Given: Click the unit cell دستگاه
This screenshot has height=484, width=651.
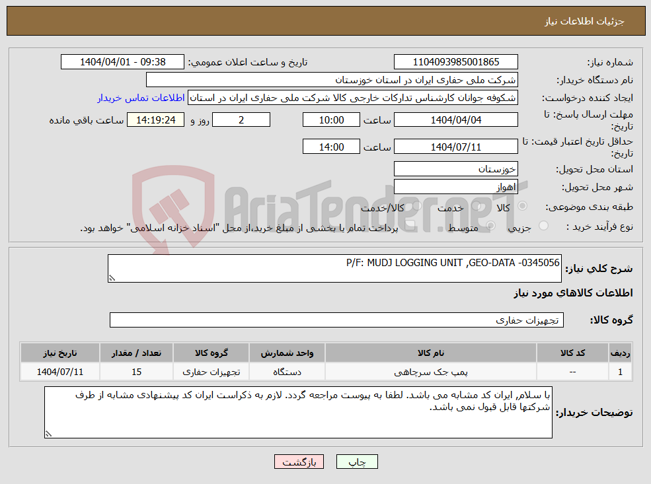Looking at the screenshot, I should [x=287, y=372].
